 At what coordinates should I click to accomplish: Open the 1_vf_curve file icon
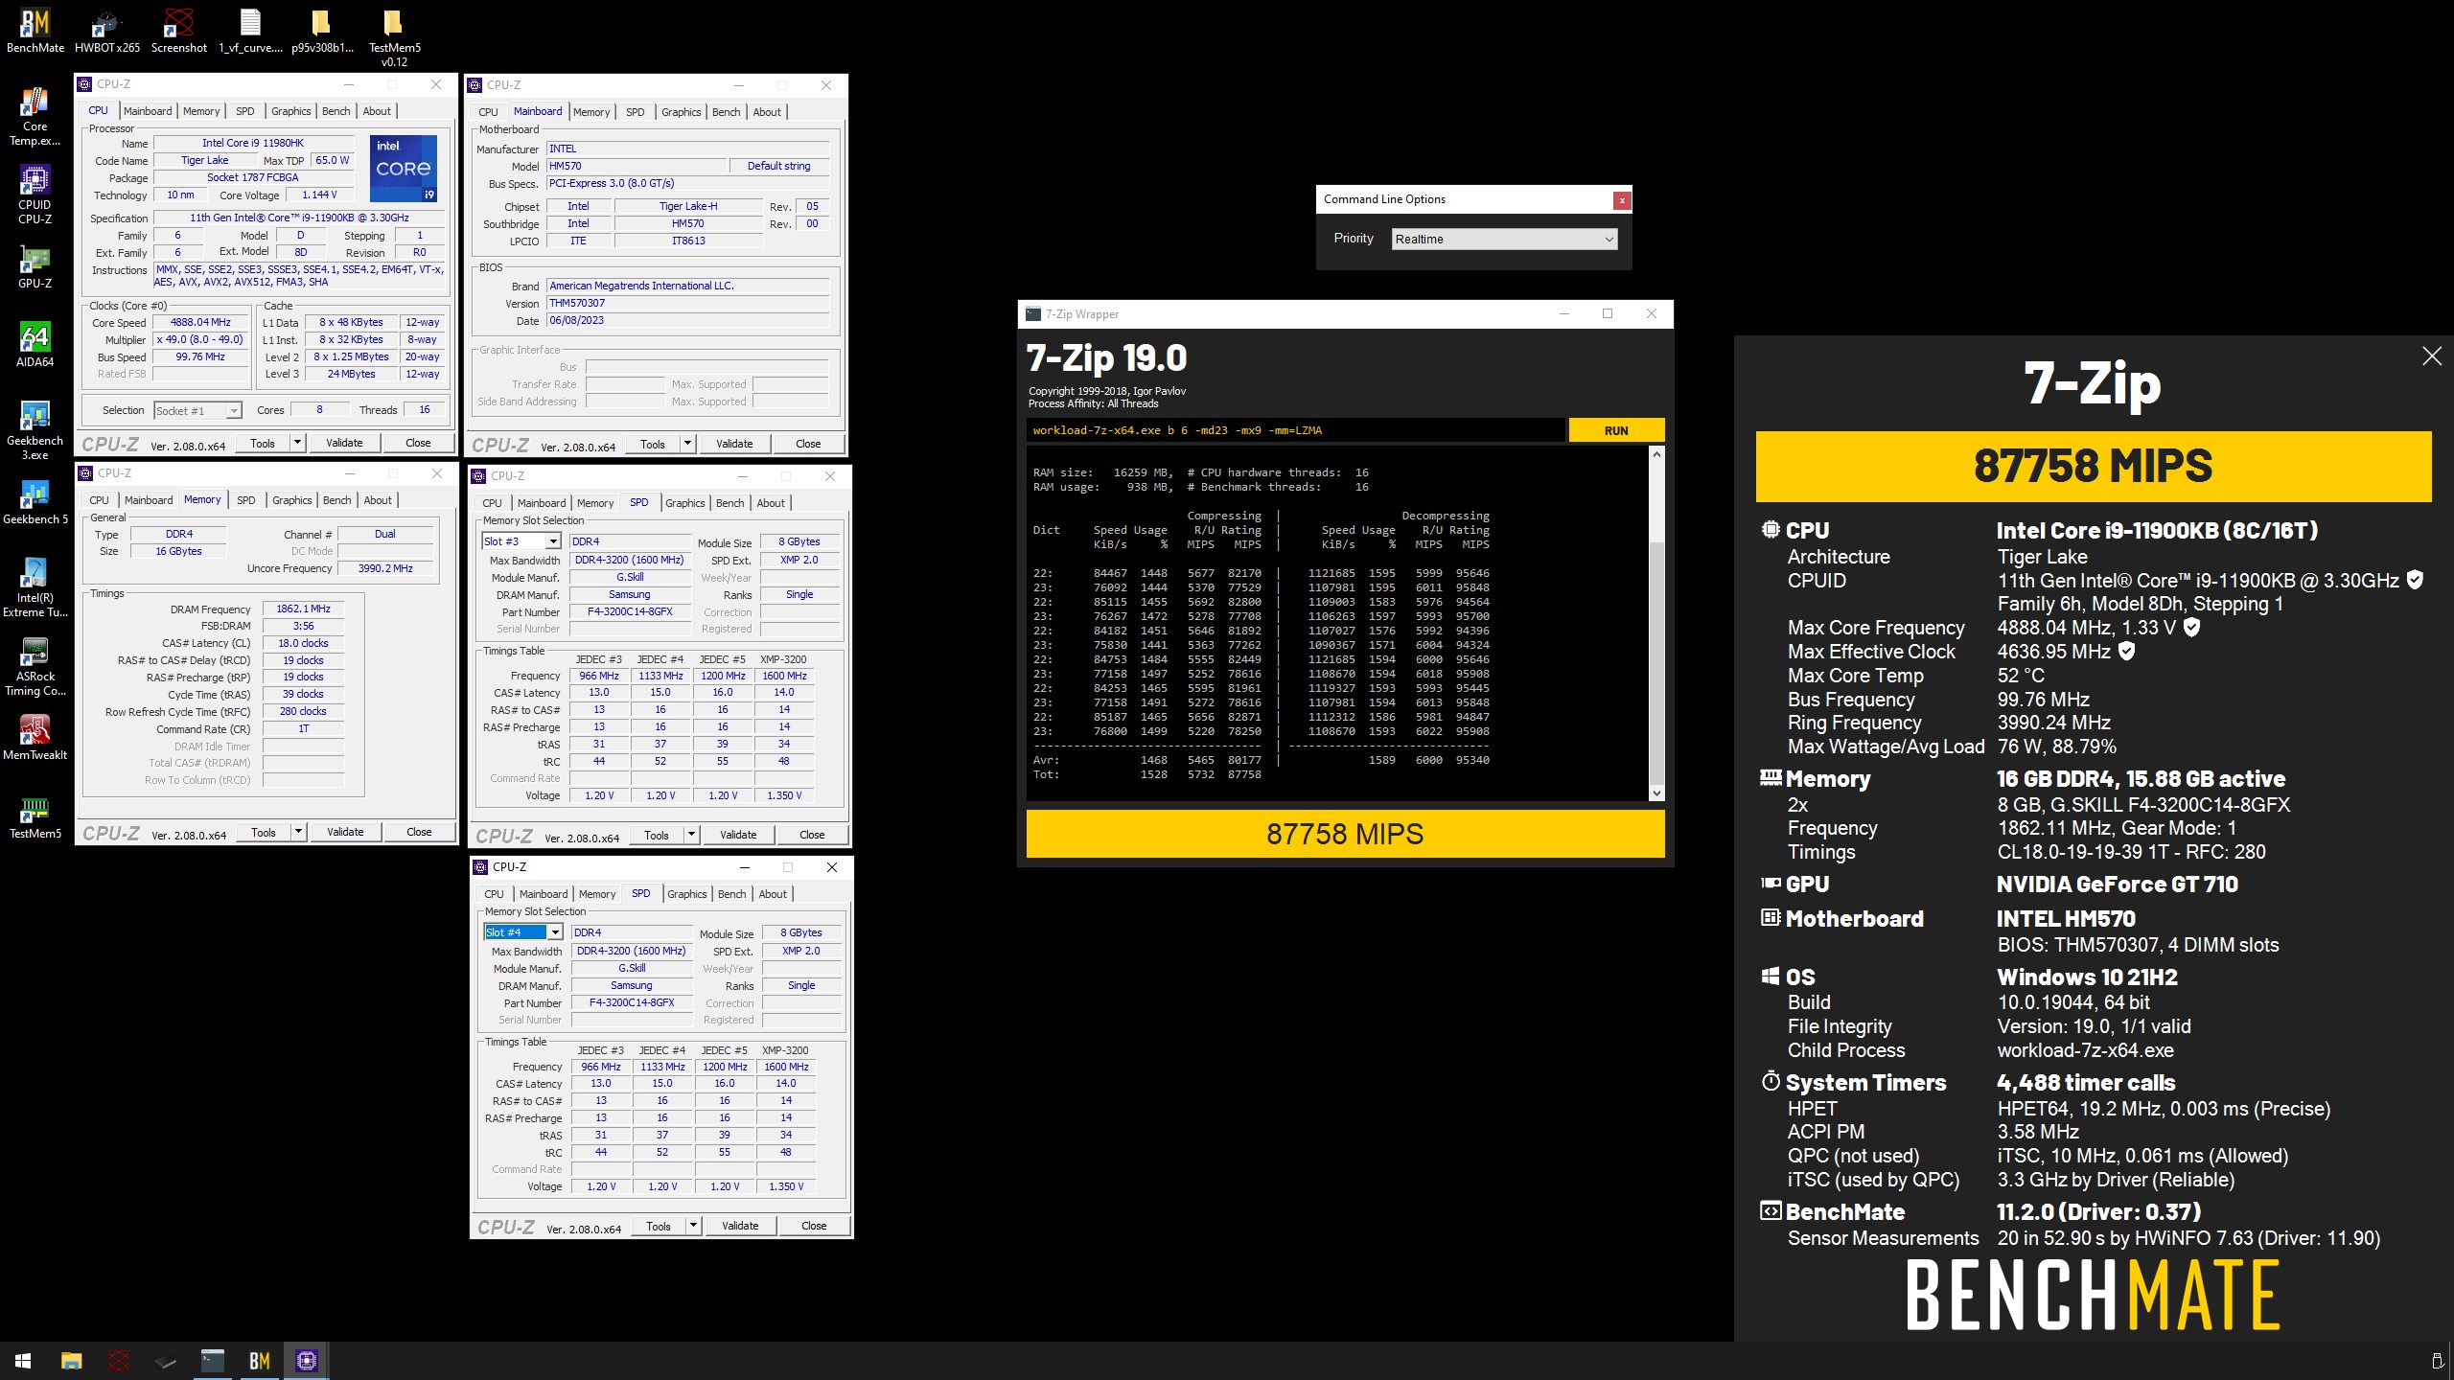click(x=250, y=31)
